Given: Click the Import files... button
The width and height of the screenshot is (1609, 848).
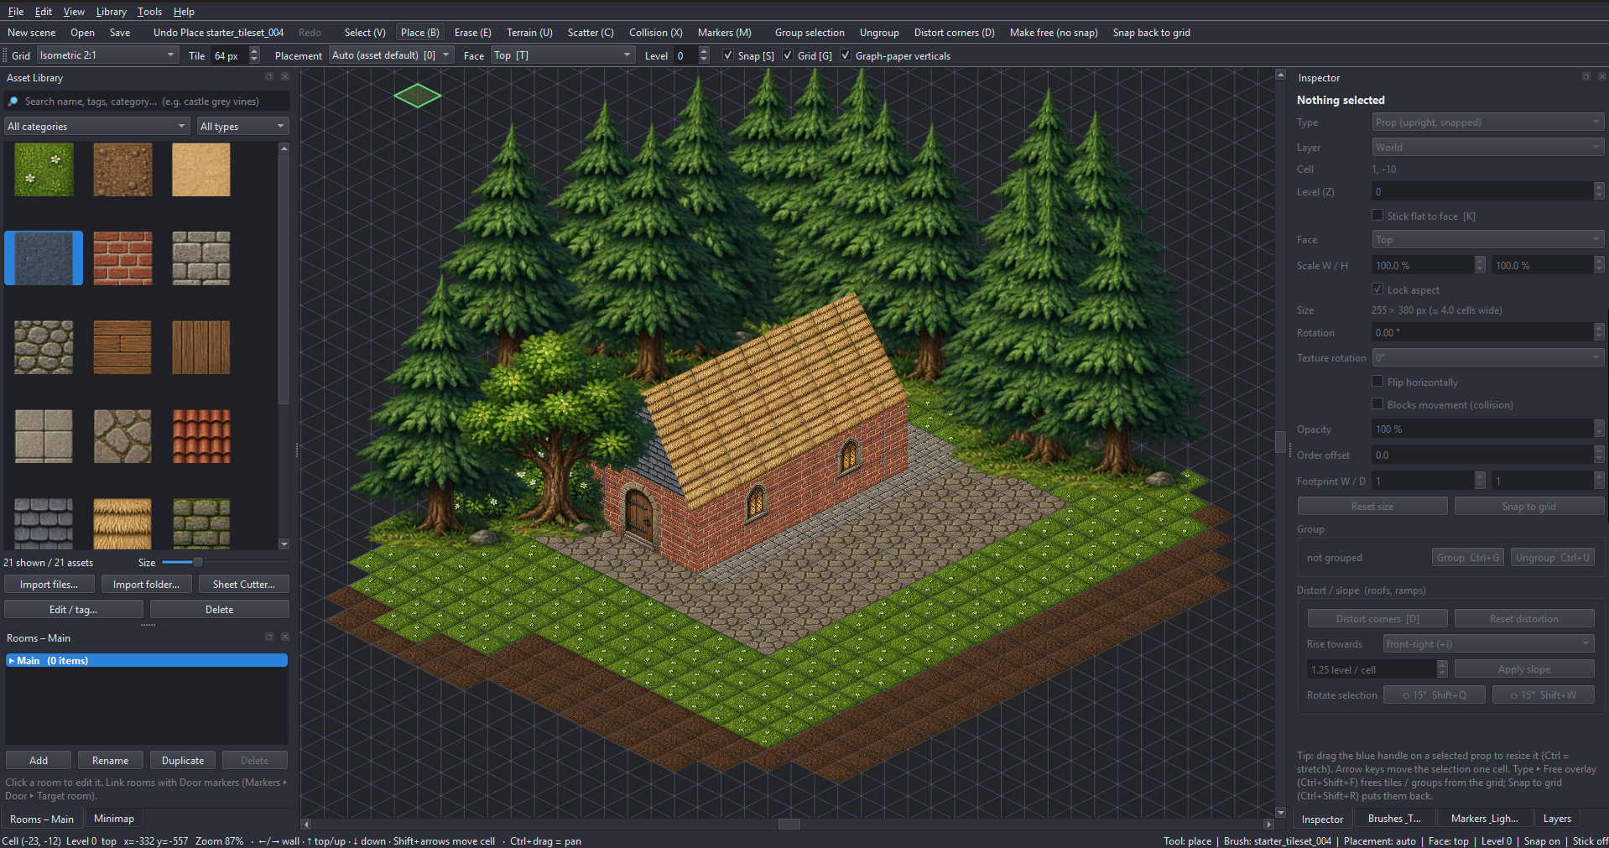Looking at the screenshot, I should click(49, 585).
